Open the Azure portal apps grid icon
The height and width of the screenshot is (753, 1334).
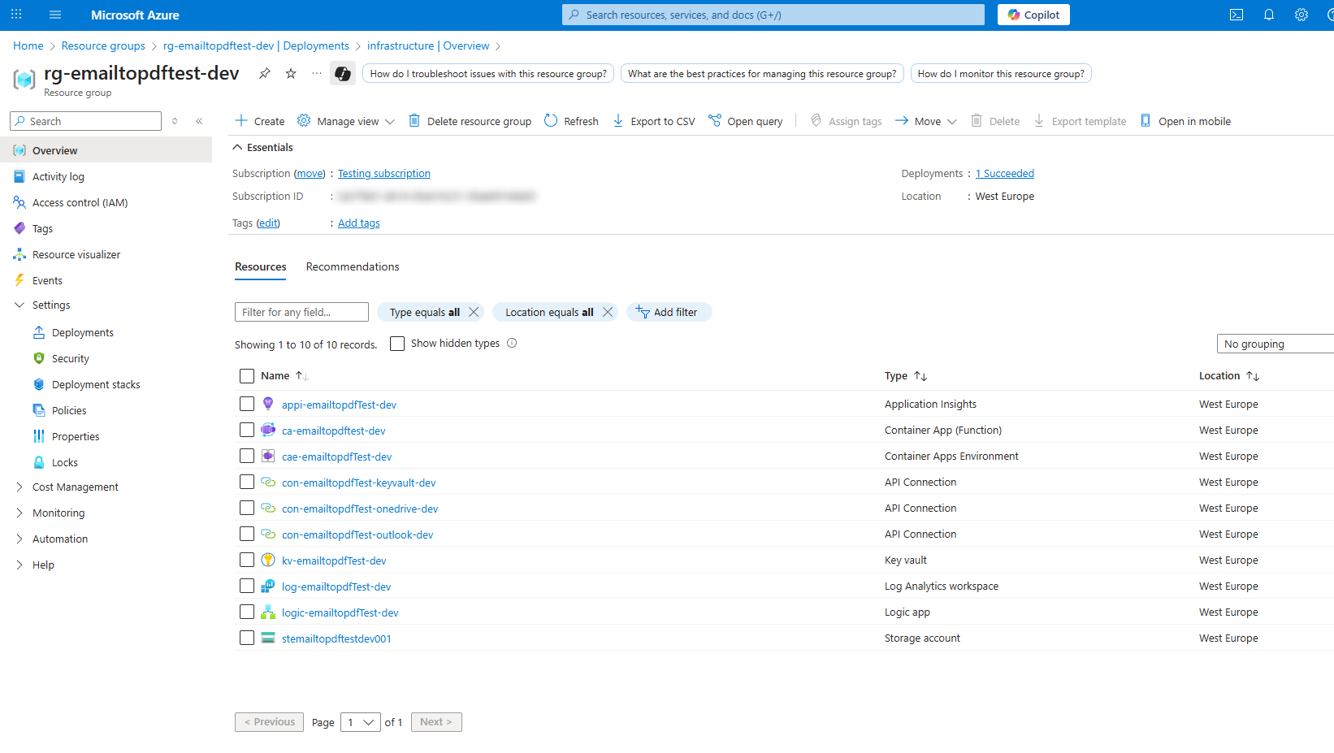pos(16,15)
